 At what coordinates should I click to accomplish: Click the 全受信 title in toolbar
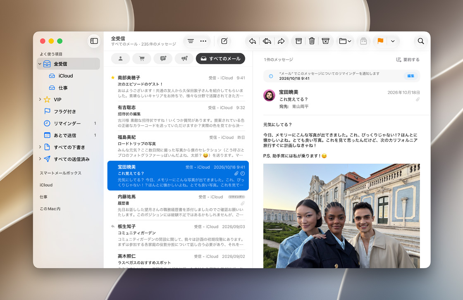(118, 38)
